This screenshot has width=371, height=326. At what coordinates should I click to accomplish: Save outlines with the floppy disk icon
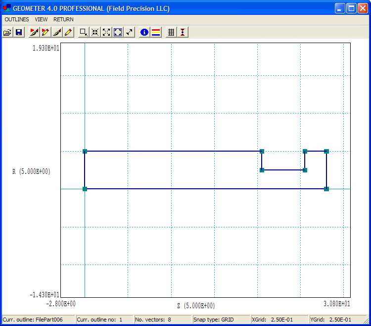pyautogui.click(x=19, y=32)
